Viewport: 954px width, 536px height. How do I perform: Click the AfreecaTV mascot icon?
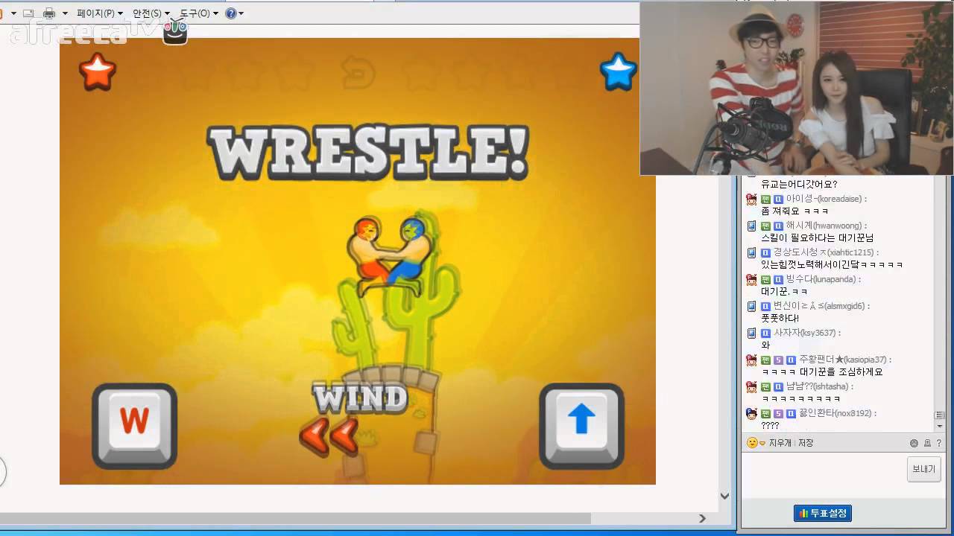click(175, 31)
